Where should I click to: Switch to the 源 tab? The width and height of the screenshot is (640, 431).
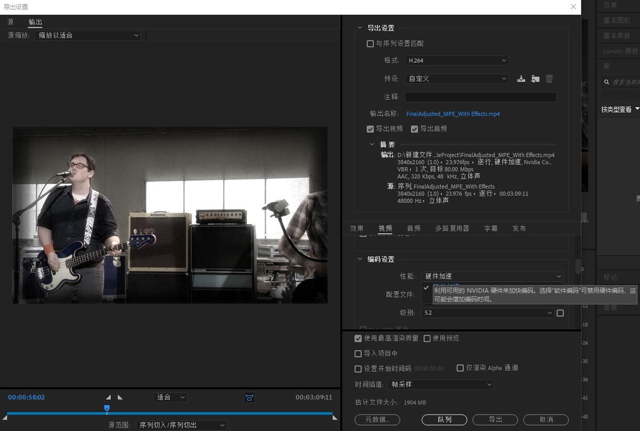click(11, 22)
